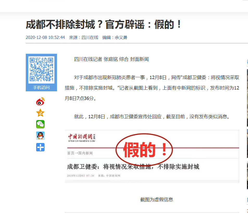Click the QR code for mobile access
This screenshot has width=248, height=214.
coord(41,69)
